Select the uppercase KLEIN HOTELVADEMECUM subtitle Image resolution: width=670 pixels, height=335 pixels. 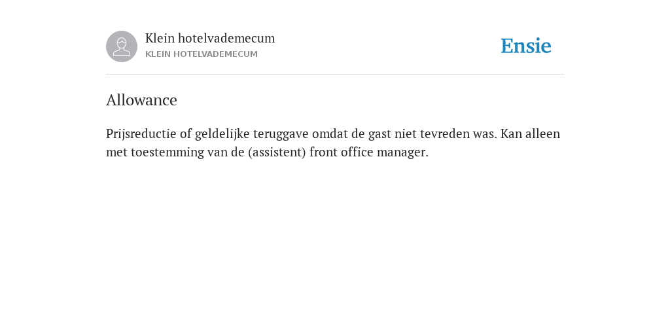(202, 54)
